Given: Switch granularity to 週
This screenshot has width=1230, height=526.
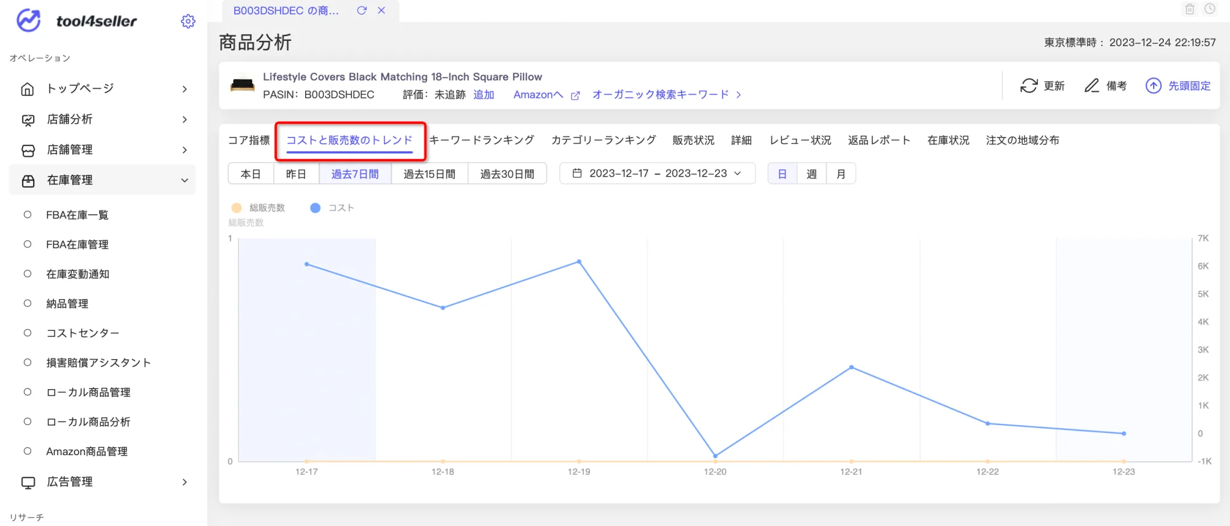Looking at the screenshot, I should point(811,174).
